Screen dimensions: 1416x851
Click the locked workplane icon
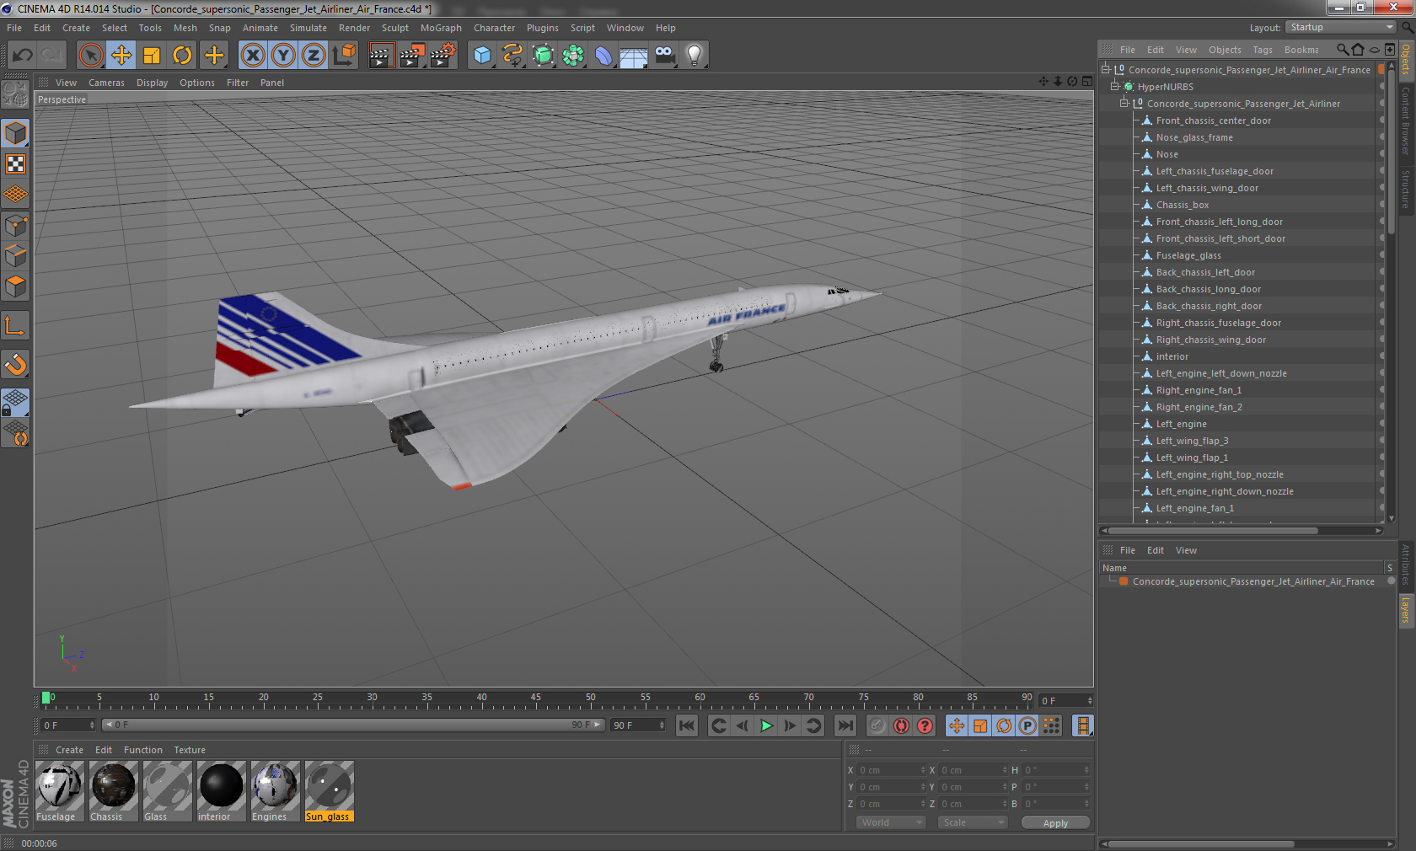15,403
